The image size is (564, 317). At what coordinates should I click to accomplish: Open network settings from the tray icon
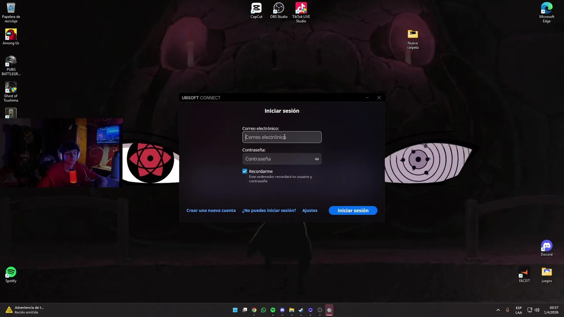[x=530, y=310]
